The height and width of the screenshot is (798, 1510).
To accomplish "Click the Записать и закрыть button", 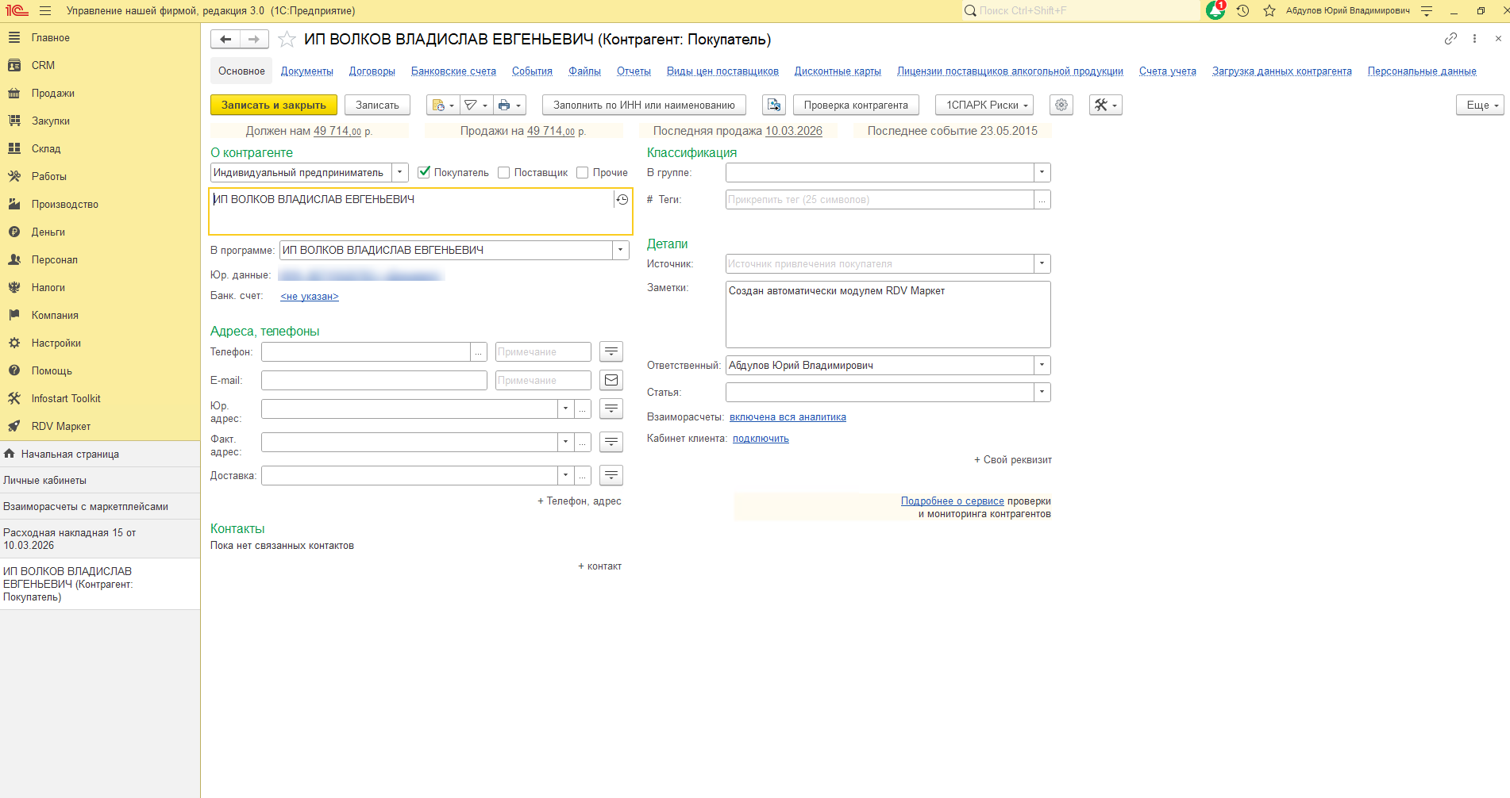I will click(273, 106).
